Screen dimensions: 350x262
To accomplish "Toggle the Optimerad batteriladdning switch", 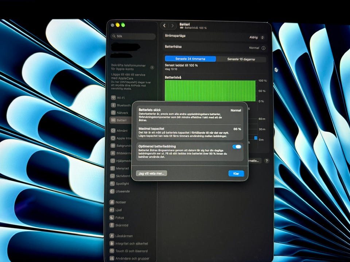I will click(237, 147).
